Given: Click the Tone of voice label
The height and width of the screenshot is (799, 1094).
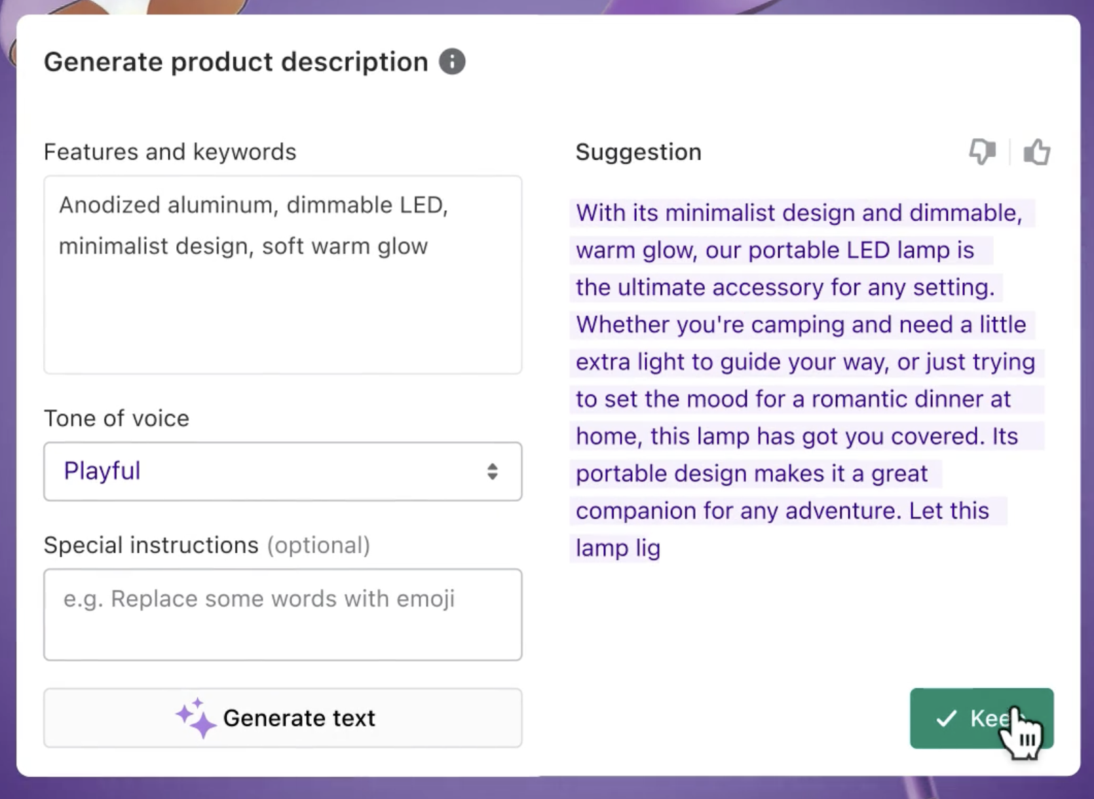Looking at the screenshot, I should (x=116, y=418).
